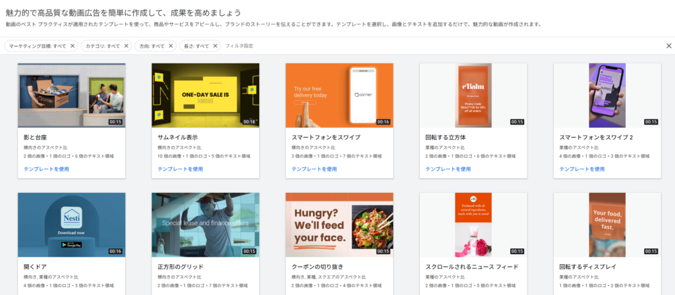Open the Hungry? We'll feed your face thumbnail
Image resolution: width=675 pixels, height=295 pixels.
click(339, 225)
